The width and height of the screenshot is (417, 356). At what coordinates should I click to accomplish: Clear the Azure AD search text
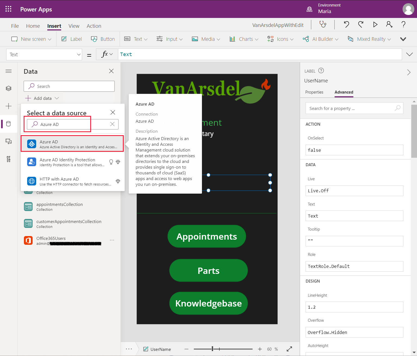point(112,124)
